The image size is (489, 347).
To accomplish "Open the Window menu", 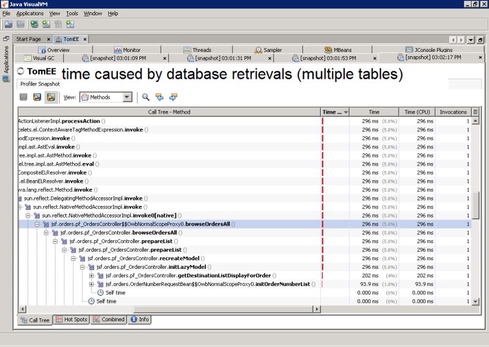I will coord(93,13).
